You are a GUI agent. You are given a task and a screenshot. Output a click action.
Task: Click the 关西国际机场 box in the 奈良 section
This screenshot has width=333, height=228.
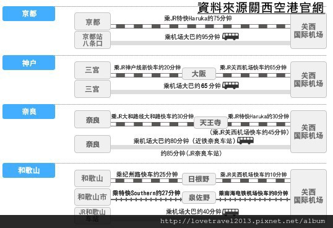[x=308, y=132]
